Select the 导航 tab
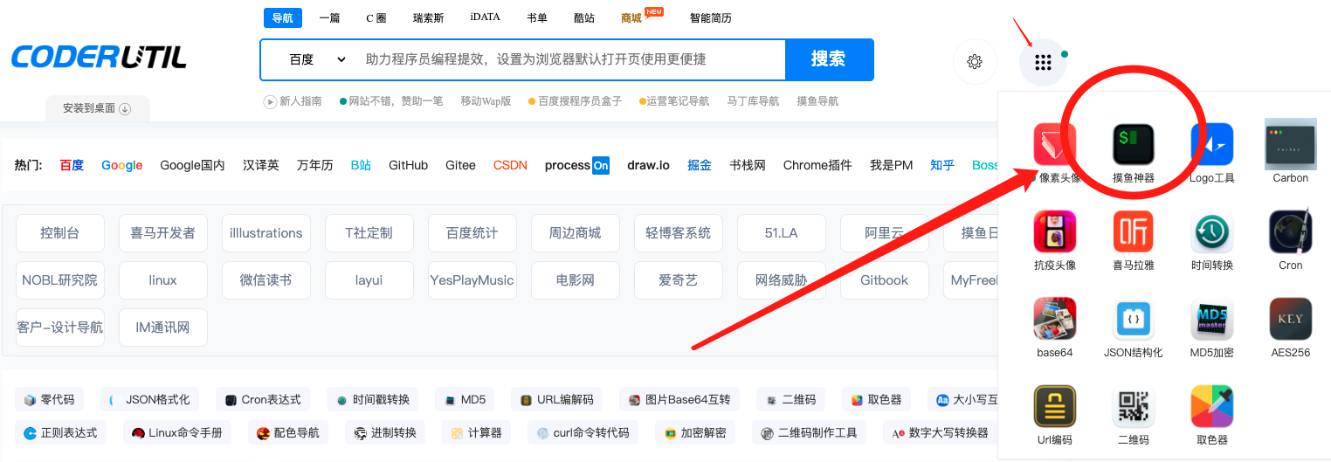 click(x=282, y=17)
